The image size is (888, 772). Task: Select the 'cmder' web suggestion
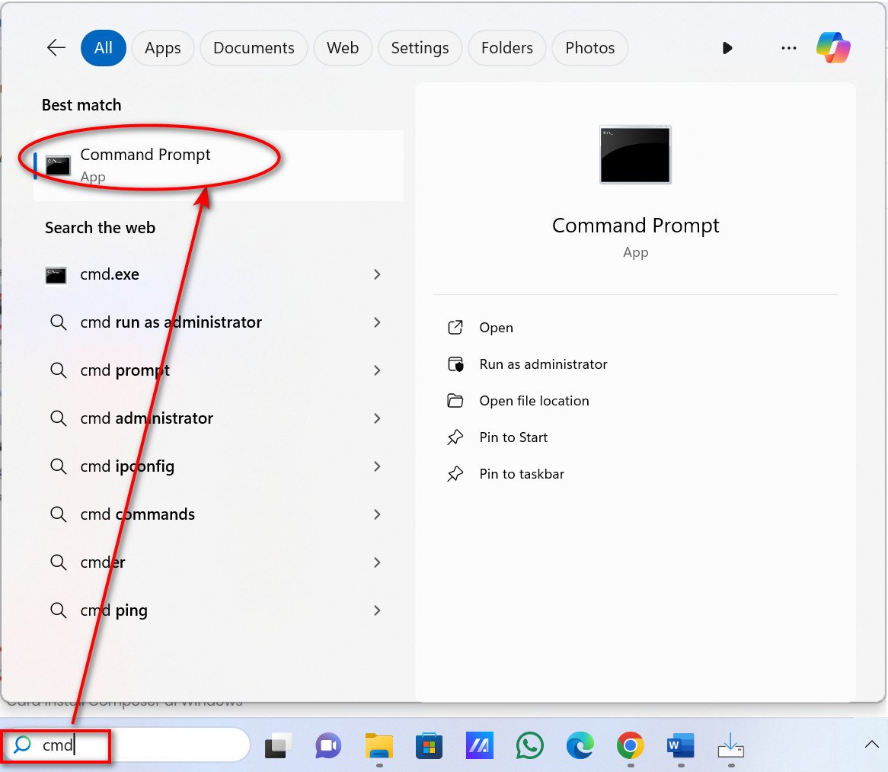click(x=103, y=562)
